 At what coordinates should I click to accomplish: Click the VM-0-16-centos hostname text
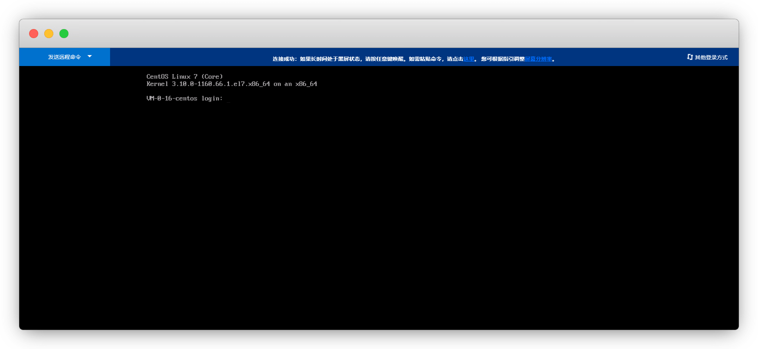tap(172, 98)
